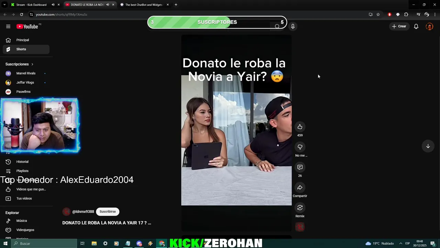This screenshot has width=440, height=248.
Task: Open Historial in the sidebar
Action: point(26,162)
